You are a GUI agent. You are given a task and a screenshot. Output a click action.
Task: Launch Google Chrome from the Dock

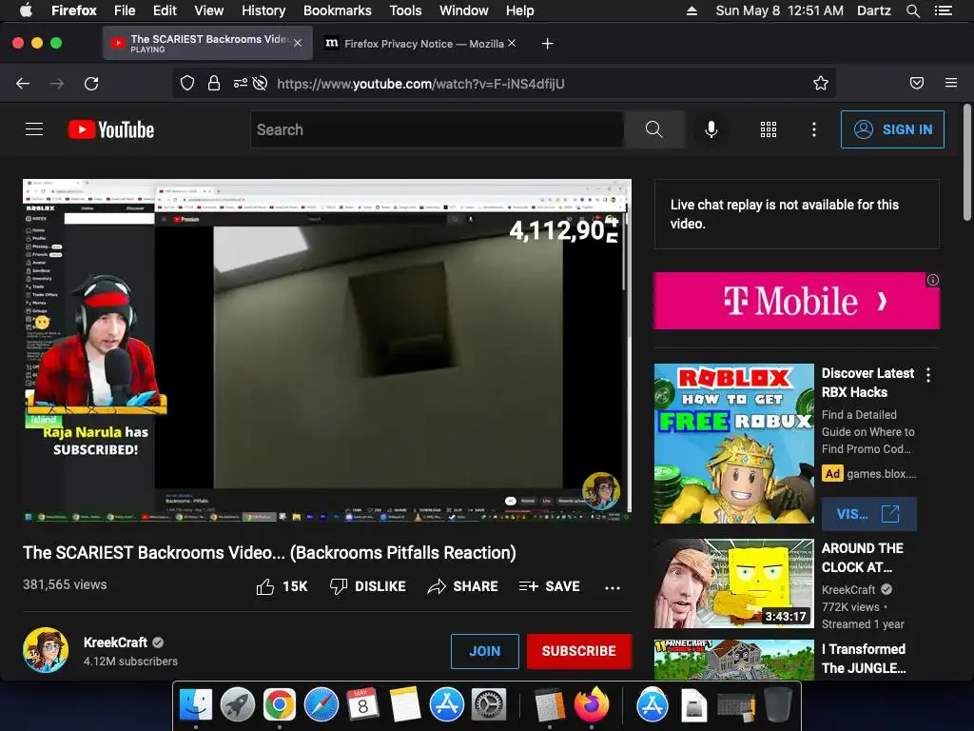click(x=279, y=704)
